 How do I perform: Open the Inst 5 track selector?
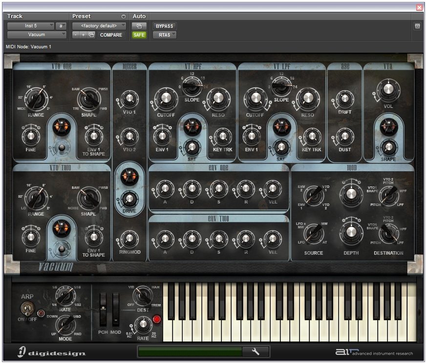tap(31, 26)
